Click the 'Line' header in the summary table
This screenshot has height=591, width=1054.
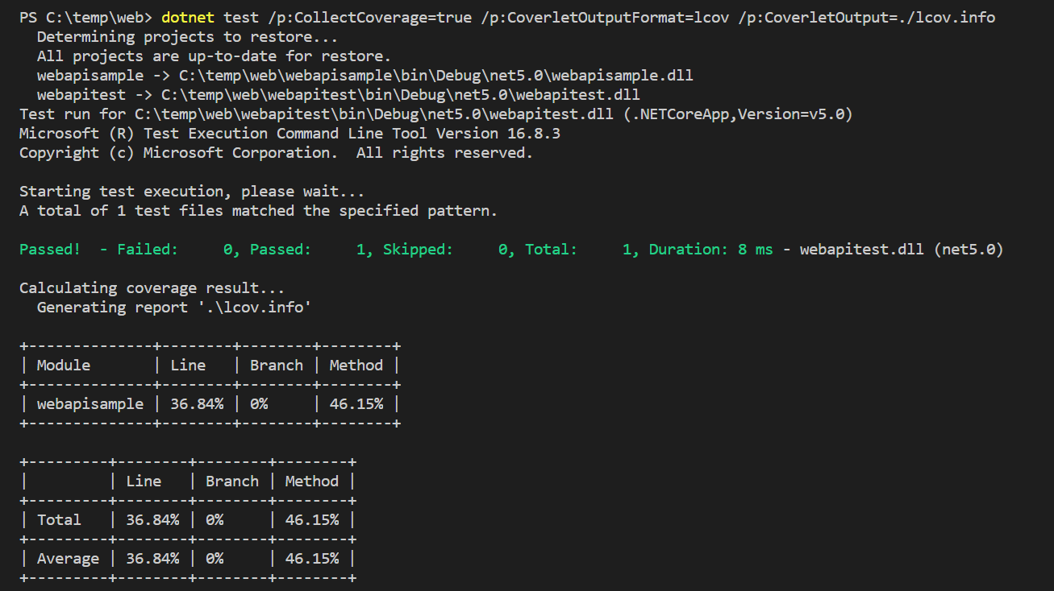coord(144,481)
